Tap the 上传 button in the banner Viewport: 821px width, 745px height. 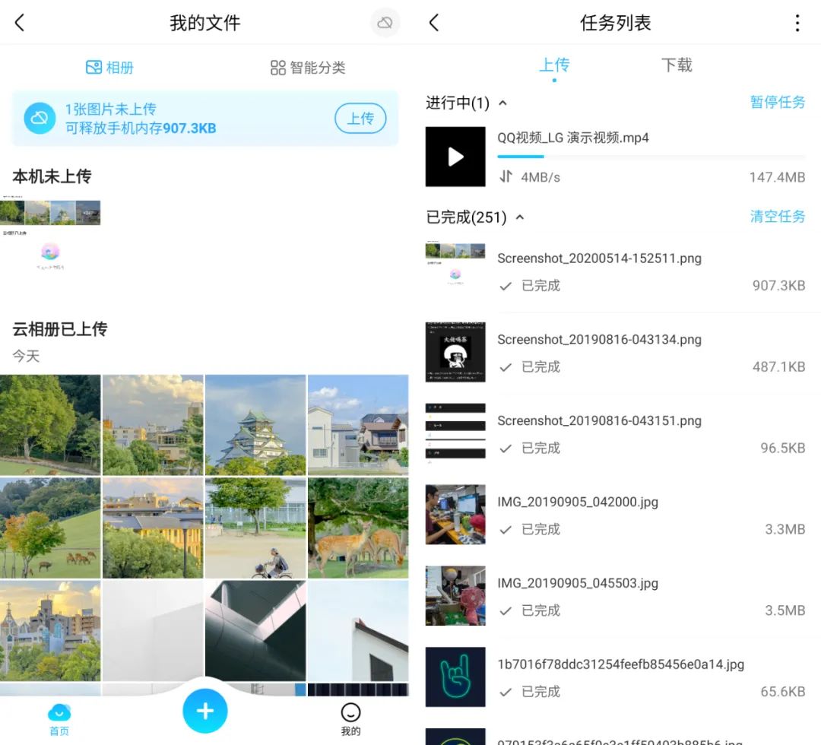tap(360, 119)
